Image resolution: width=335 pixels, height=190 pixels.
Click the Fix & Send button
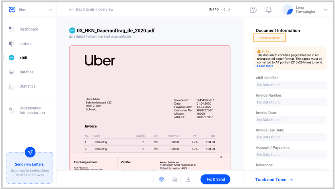click(x=216, y=179)
